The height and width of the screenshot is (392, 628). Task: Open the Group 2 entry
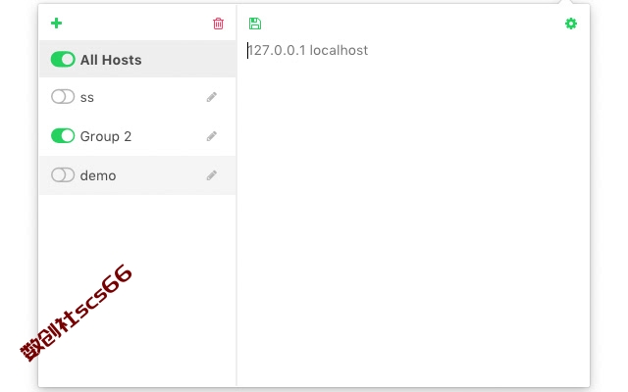[137, 136]
